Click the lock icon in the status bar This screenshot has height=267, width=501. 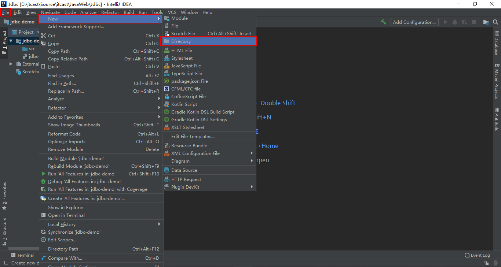point(486,263)
